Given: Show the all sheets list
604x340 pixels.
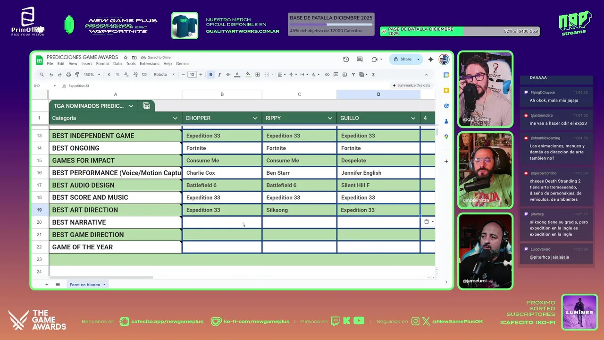Looking at the screenshot, I should coord(58,284).
